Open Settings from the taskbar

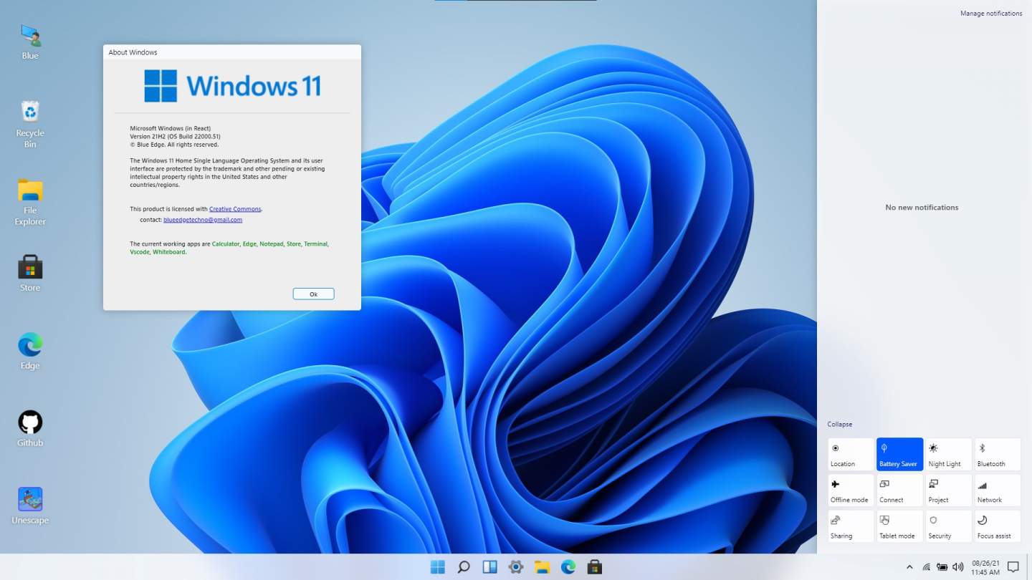pyautogui.click(x=515, y=566)
